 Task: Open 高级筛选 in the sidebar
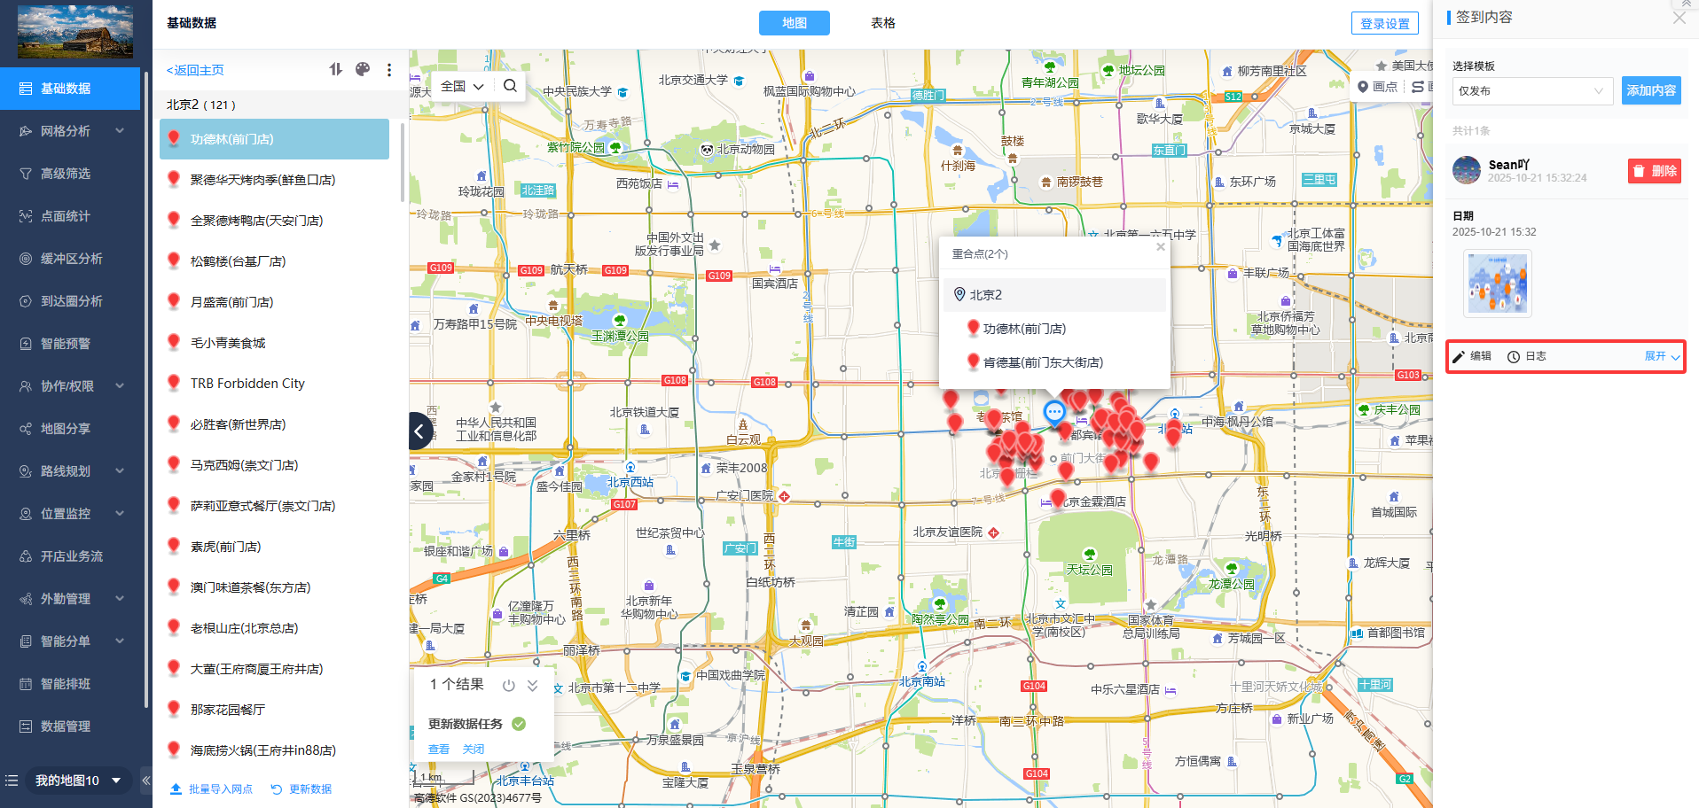[66, 174]
